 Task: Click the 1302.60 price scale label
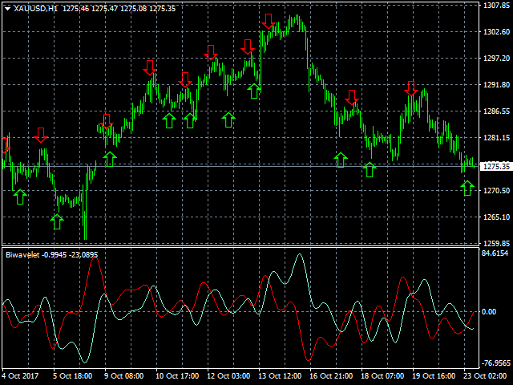[497, 32]
